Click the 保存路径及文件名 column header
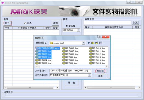This screenshot has height=100, width=144. point(113,27)
